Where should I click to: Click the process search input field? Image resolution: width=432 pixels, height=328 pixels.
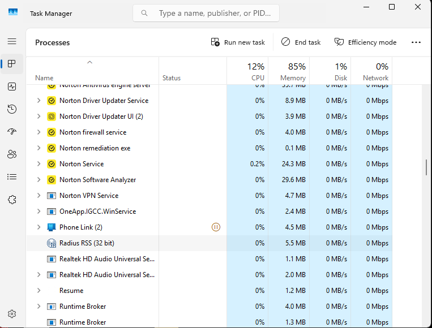coord(206,13)
